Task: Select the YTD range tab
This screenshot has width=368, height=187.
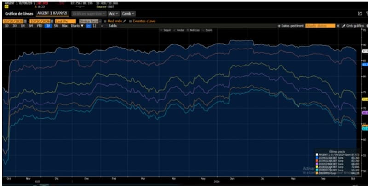Action: (40, 26)
